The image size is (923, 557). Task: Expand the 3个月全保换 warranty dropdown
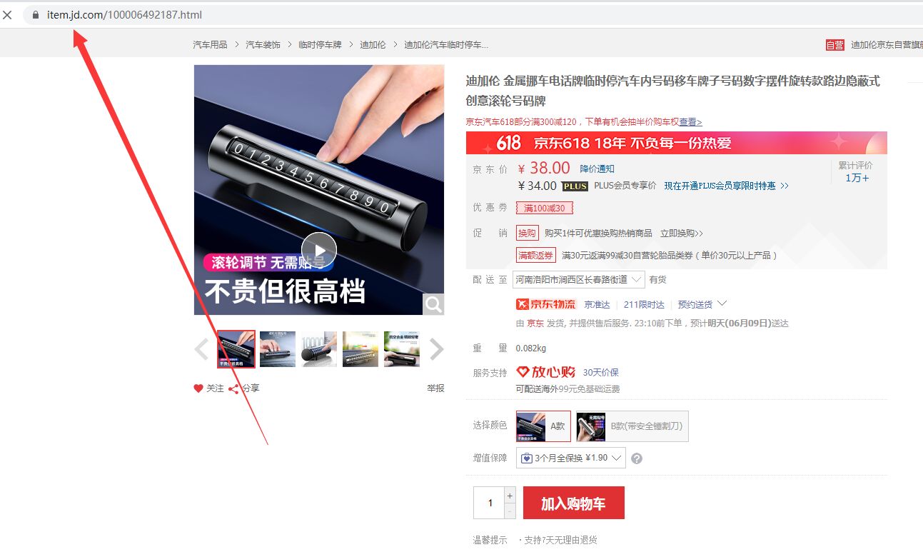pyautogui.click(x=571, y=458)
